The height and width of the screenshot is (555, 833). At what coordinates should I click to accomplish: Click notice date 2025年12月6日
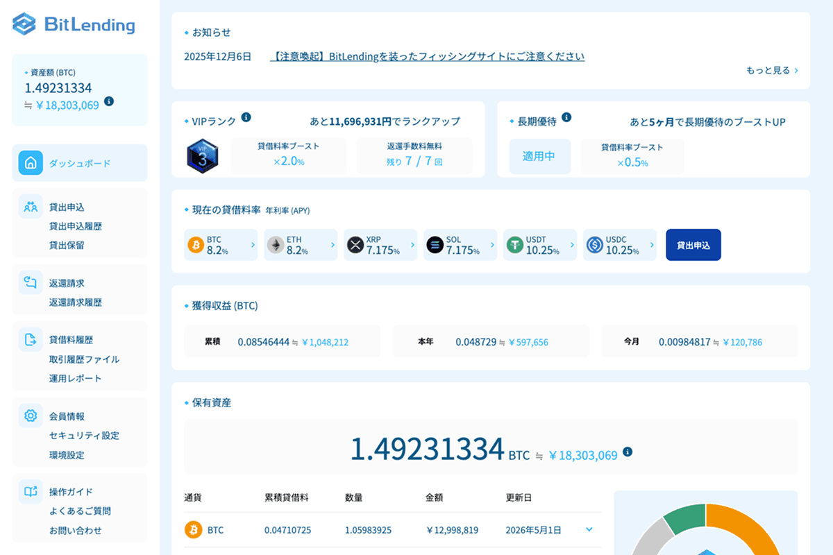point(218,57)
